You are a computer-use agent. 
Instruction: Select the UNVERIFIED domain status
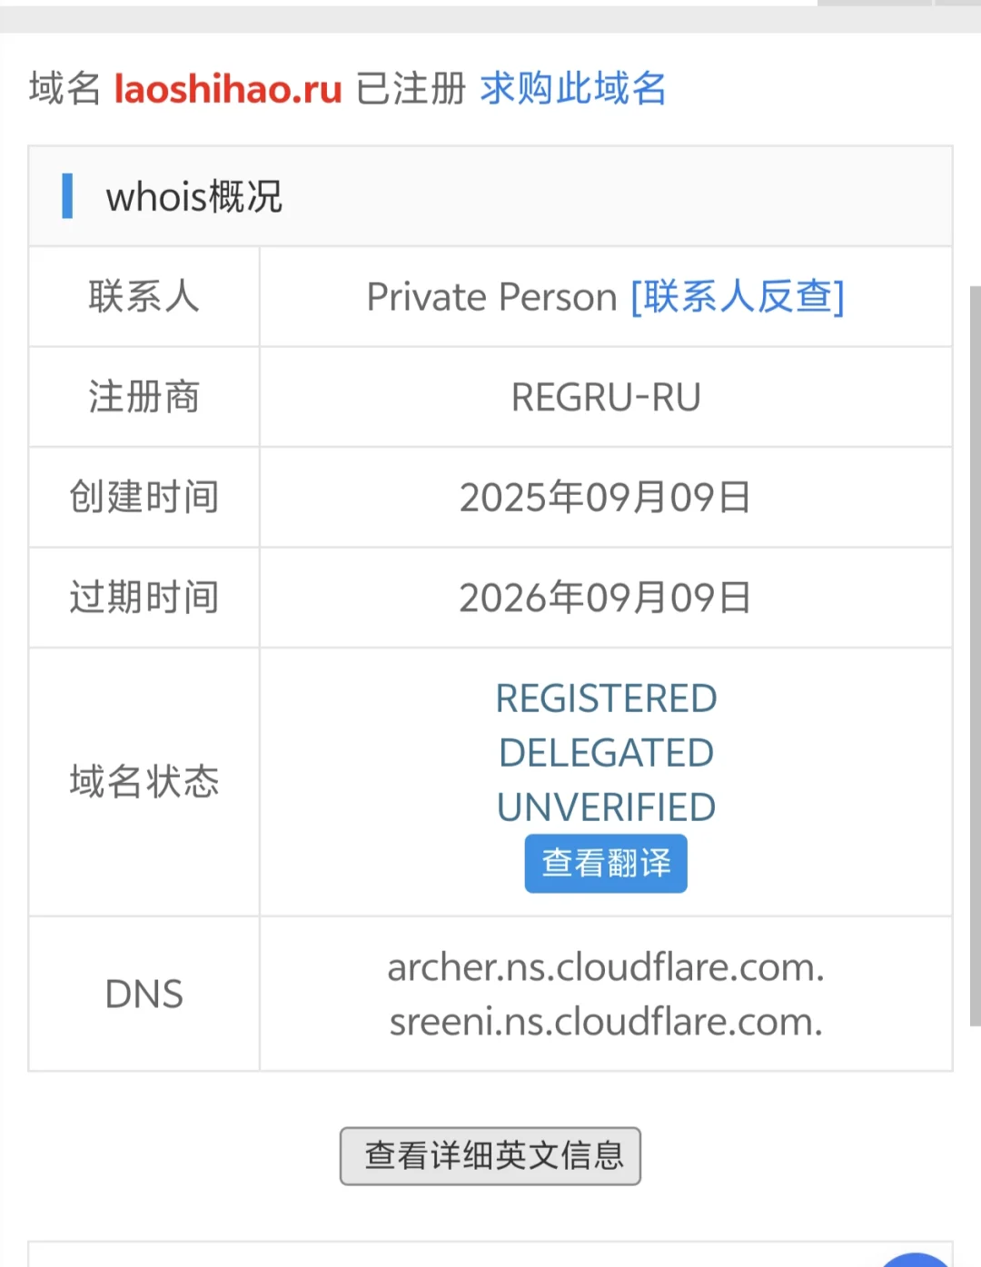click(606, 807)
